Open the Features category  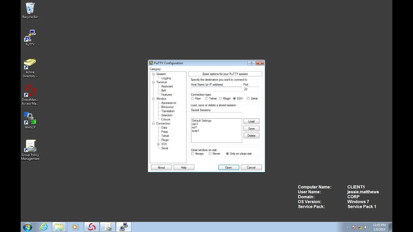166,95
